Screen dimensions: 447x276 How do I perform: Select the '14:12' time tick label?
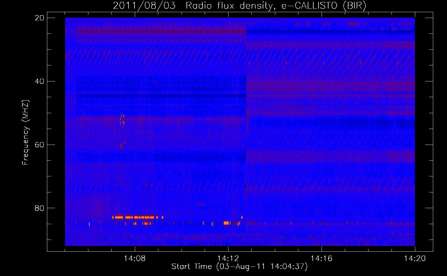(x=228, y=258)
